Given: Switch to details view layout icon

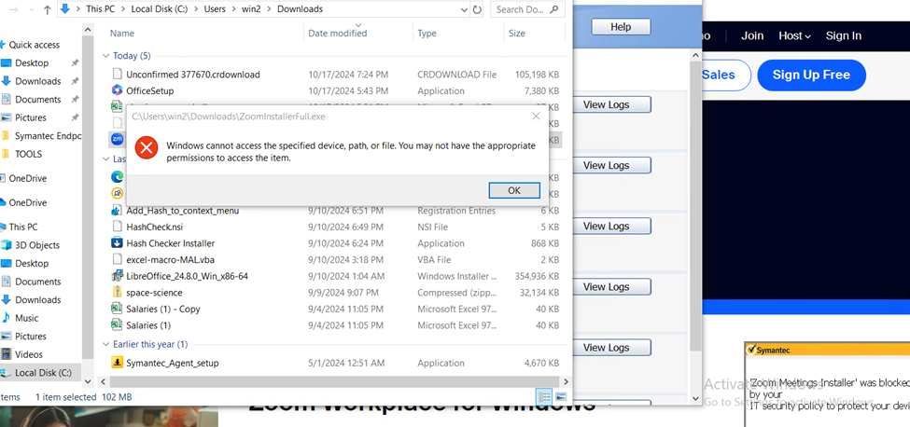Looking at the screenshot, I should pyautogui.click(x=544, y=396).
